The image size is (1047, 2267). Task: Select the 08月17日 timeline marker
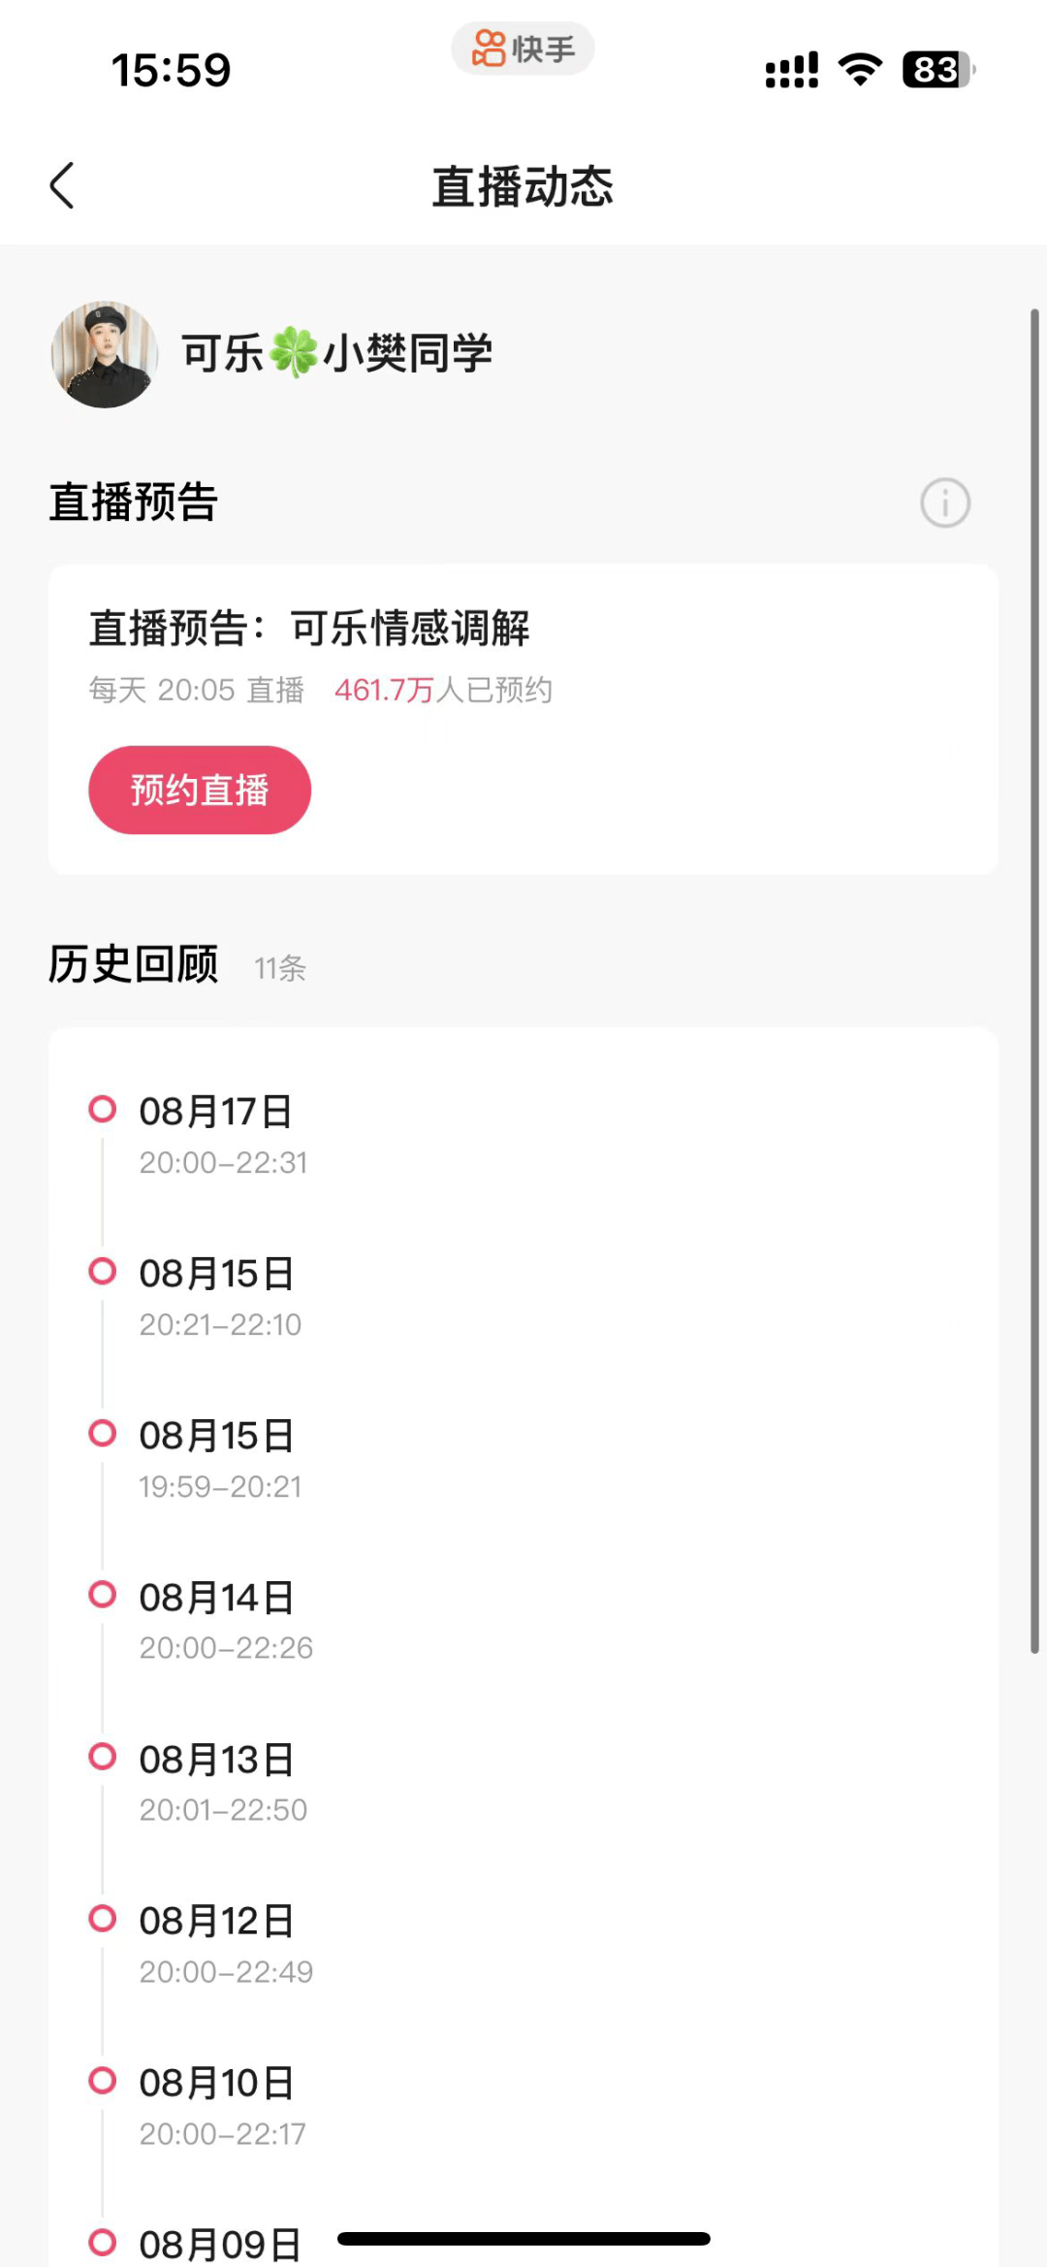click(x=102, y=1109)
